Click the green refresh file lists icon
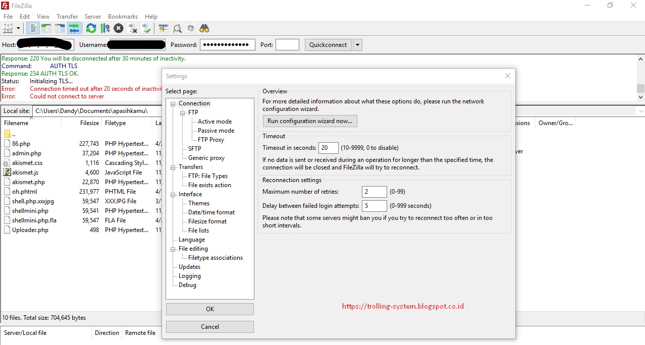 [91, 28]
